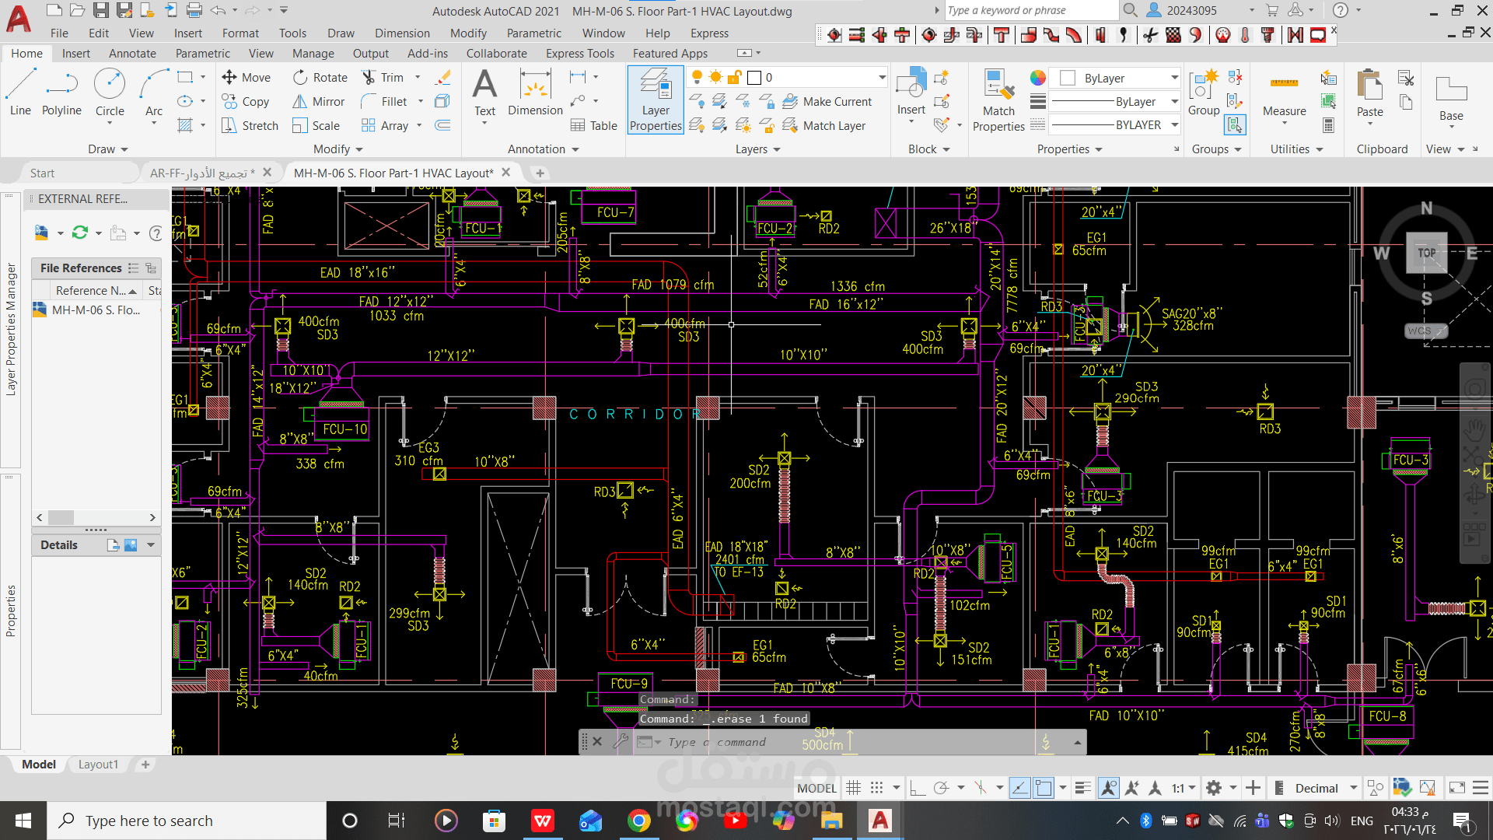Toggle lineweight display in status bar
Viewport: 1493px width, 840px height.
pos(1082,788)
